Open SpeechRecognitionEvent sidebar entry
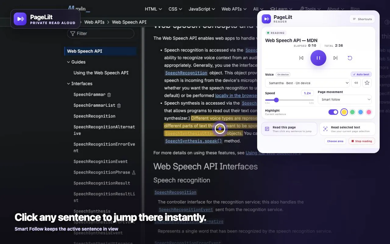Screen dimensions: 390x244 point(101,161)
